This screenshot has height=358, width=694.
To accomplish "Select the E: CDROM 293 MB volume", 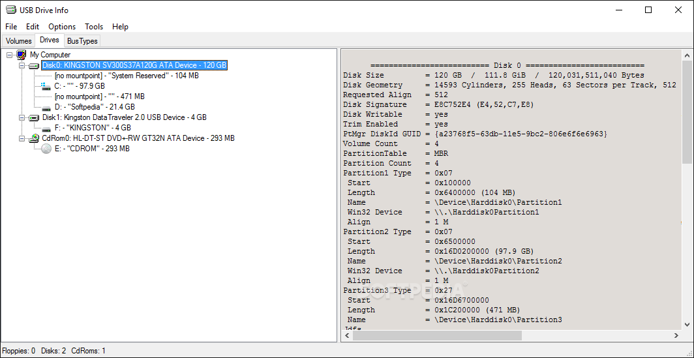I will click(x=92, y=149).
